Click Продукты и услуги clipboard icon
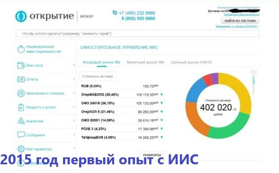279x173 pixels. (21, 107)
